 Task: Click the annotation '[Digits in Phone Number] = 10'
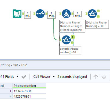(x=97, y=24)
